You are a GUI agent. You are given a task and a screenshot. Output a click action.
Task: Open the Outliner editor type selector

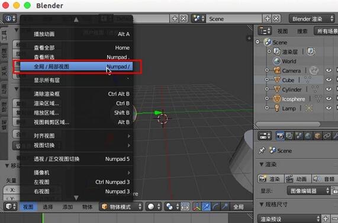[x=265, y=31]
